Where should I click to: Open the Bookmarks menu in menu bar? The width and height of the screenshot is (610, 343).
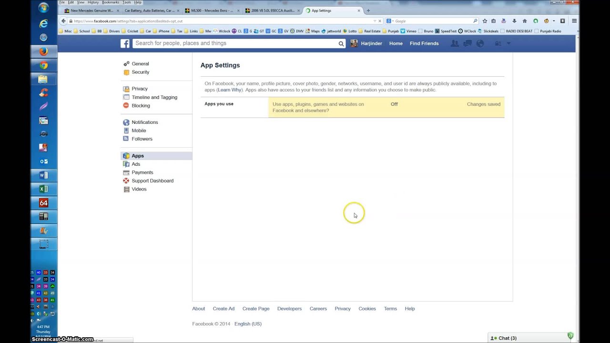click(110, 2)
